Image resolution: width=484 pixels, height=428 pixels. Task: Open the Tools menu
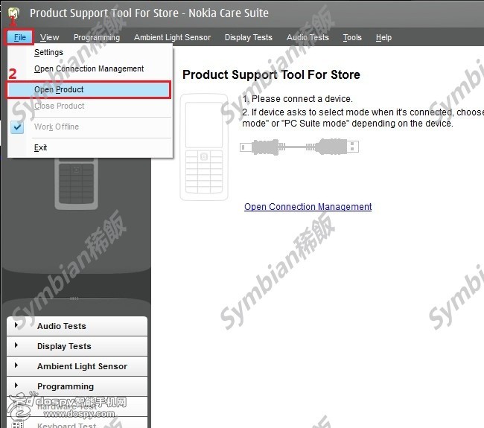pyautogui.click(x=352, y=37)
